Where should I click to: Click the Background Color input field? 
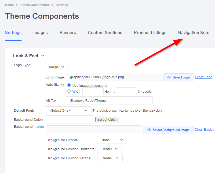(x=70, y=119)
